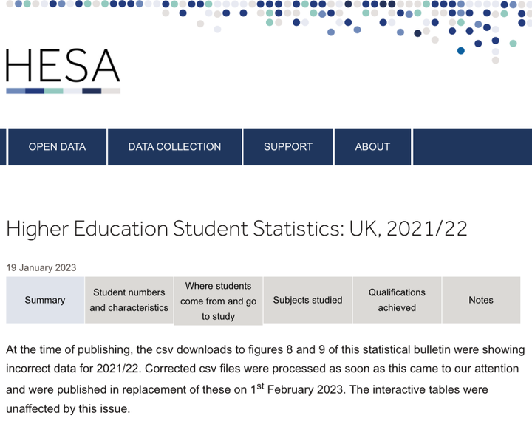Image resolution: width=532 pixels, height=421 pixels.
Task: Open the Notes tab
Action: pos(481,300)
